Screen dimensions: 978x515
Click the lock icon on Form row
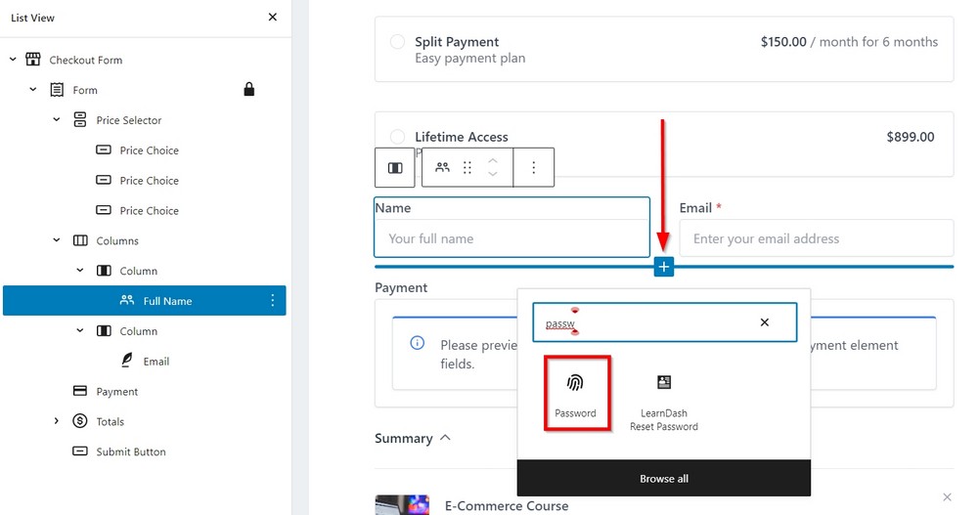click(x=248, y=89)
